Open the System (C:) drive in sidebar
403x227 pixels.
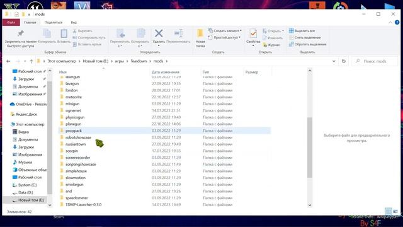(25, 185)
